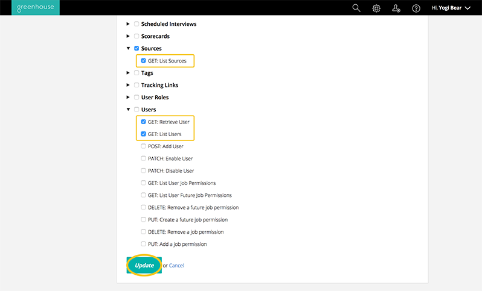The width and height of the screenshot is (482, 291).
Task: Uncheck GET: Retrieve User checkbox
Action: (143, 122)
